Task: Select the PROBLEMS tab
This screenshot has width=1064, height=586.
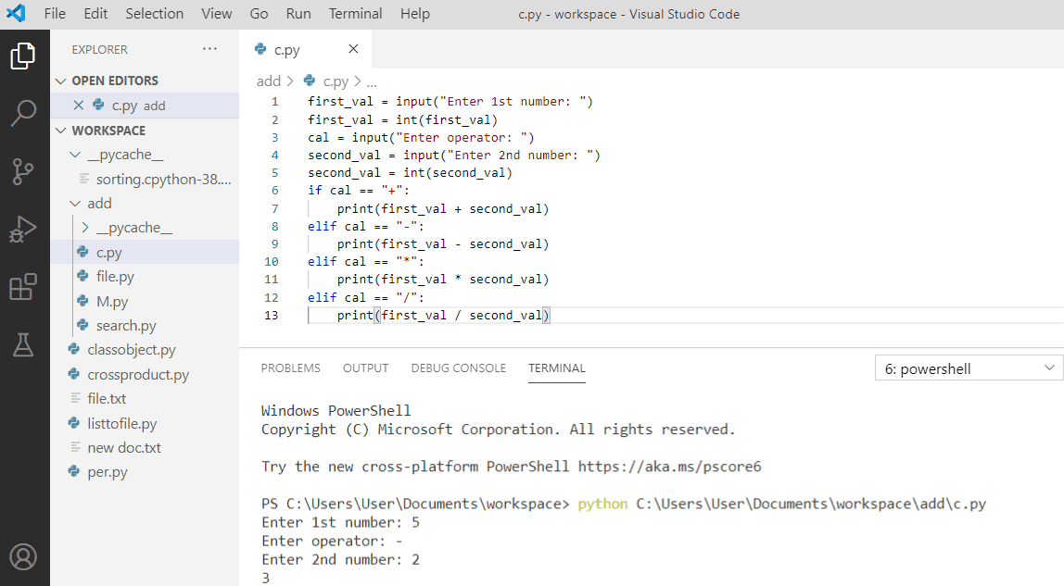Action: pos(290,368)
